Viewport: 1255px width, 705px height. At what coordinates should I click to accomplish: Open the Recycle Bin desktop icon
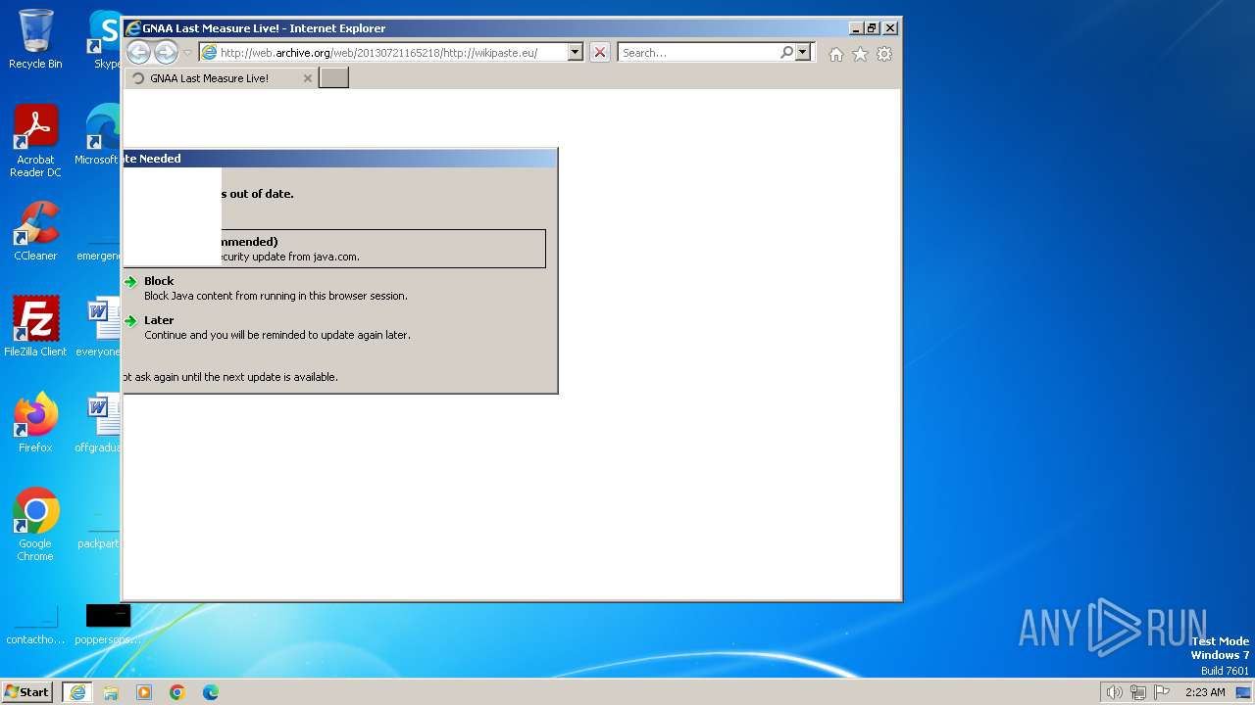click(35, 41)
